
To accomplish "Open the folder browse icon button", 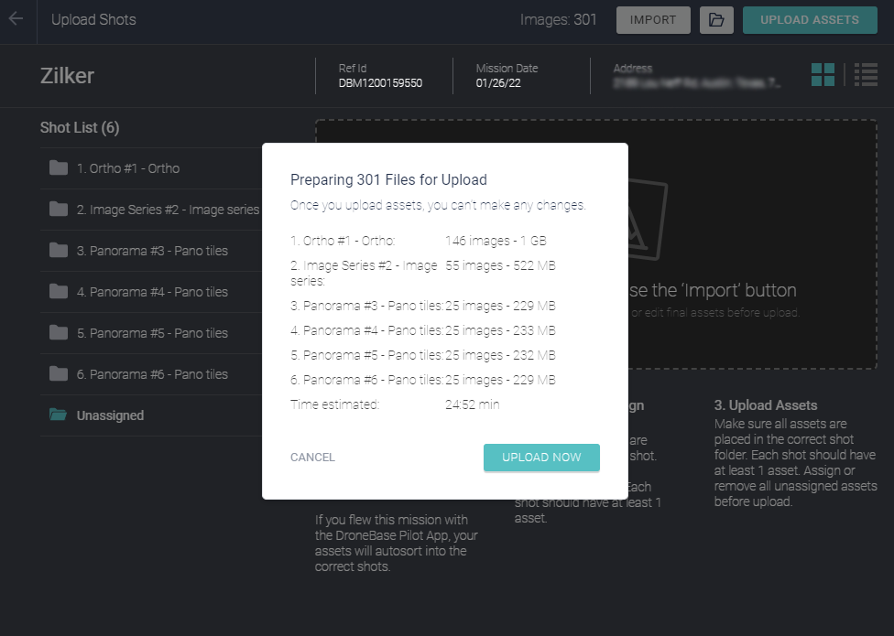I will click(x=716, y=20).
